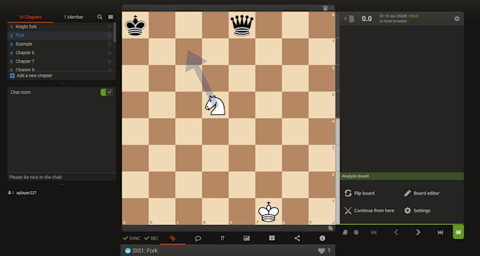Go to next move arrow

coord(418,233)
